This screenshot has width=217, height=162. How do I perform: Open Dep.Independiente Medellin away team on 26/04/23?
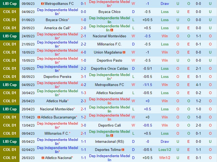(109, 101)
